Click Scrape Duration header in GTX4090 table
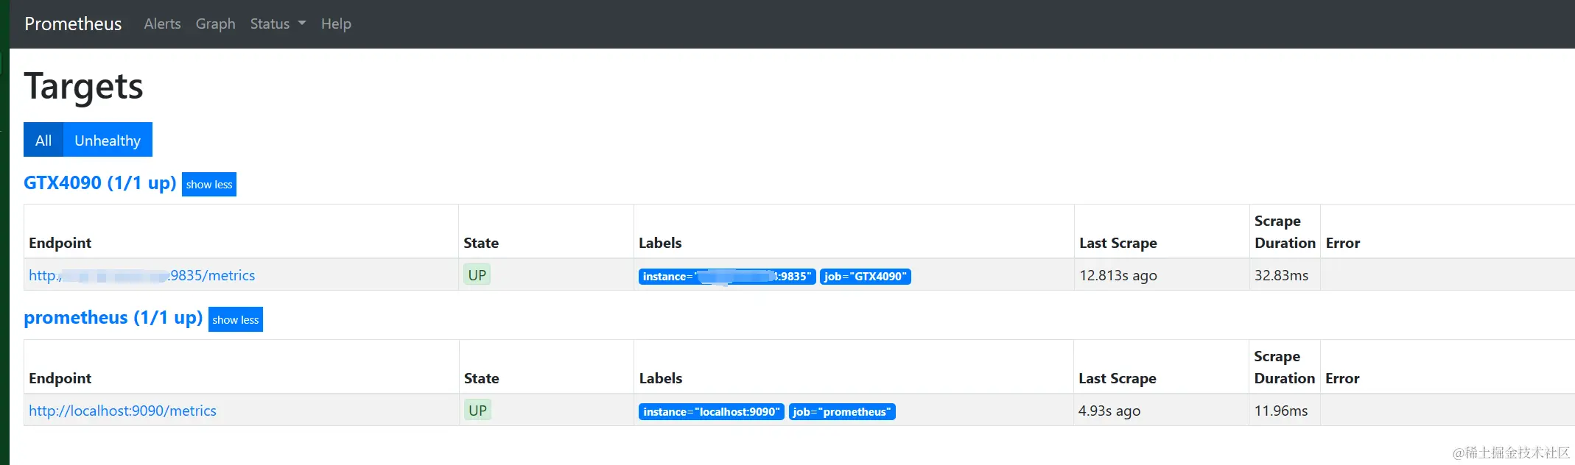 [1285, 232]
